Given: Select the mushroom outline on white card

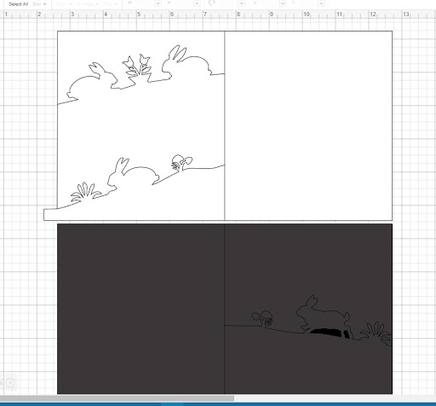Looking at the screenshot, I should [181, 163].
